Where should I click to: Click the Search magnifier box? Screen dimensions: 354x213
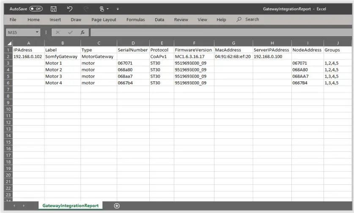pos(248,19)
